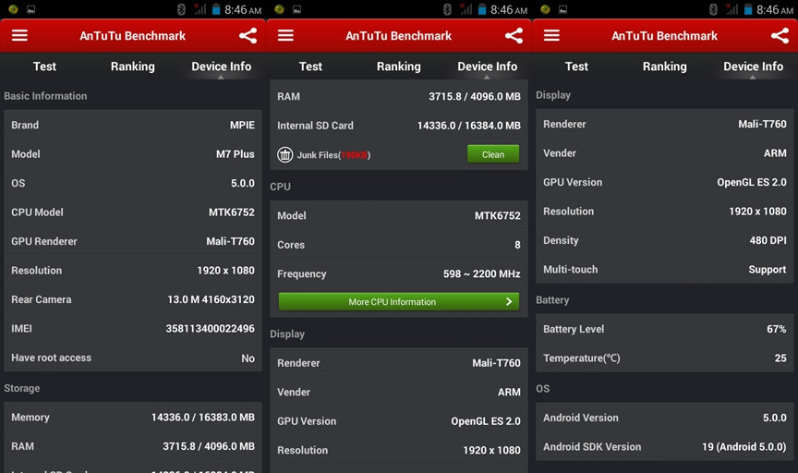
Task: Tap GPU Renderer Mali-T760 row
Action: pyautogui.click(x=133, y=241)
